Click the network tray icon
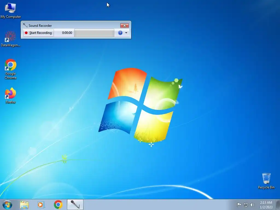280x210 pixels. coord(246,205)
